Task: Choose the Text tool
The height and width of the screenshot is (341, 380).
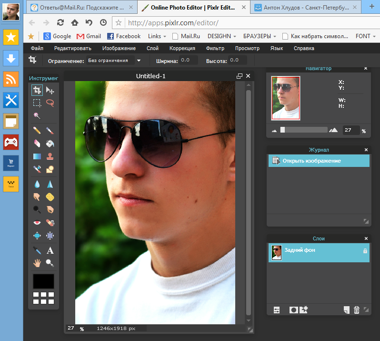Action: point(50,250)
